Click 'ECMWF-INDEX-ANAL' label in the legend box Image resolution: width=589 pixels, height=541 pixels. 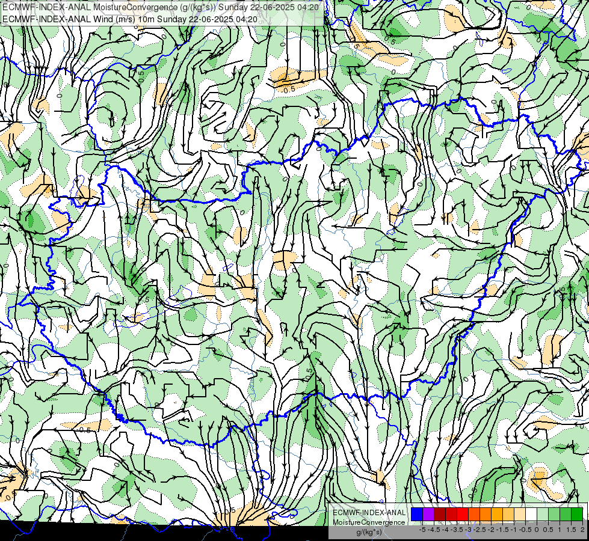pos(369,513)
